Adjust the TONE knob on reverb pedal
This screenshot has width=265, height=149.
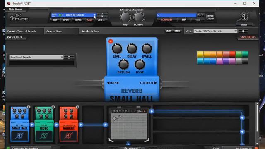click(140, 65)
